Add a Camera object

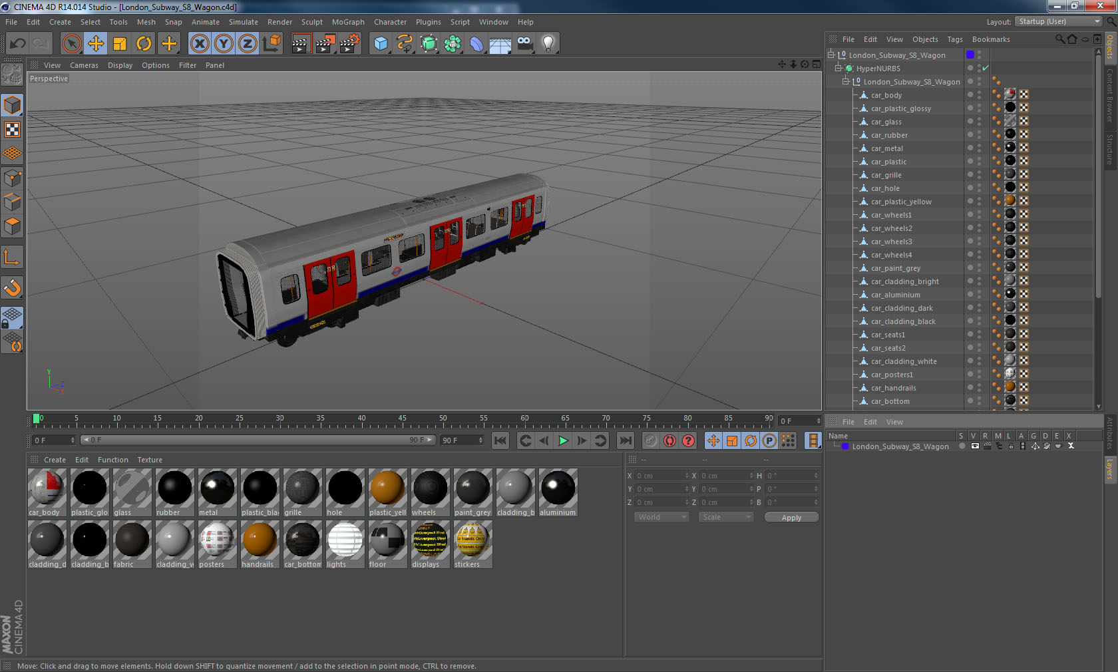pyautogui.click(x=524, y=44)
